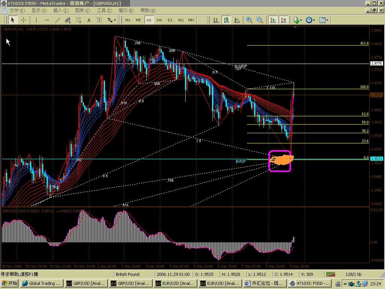Expand the indicators list dropdown
This screenshot has height=289, width=385.
tap(297, 20)
